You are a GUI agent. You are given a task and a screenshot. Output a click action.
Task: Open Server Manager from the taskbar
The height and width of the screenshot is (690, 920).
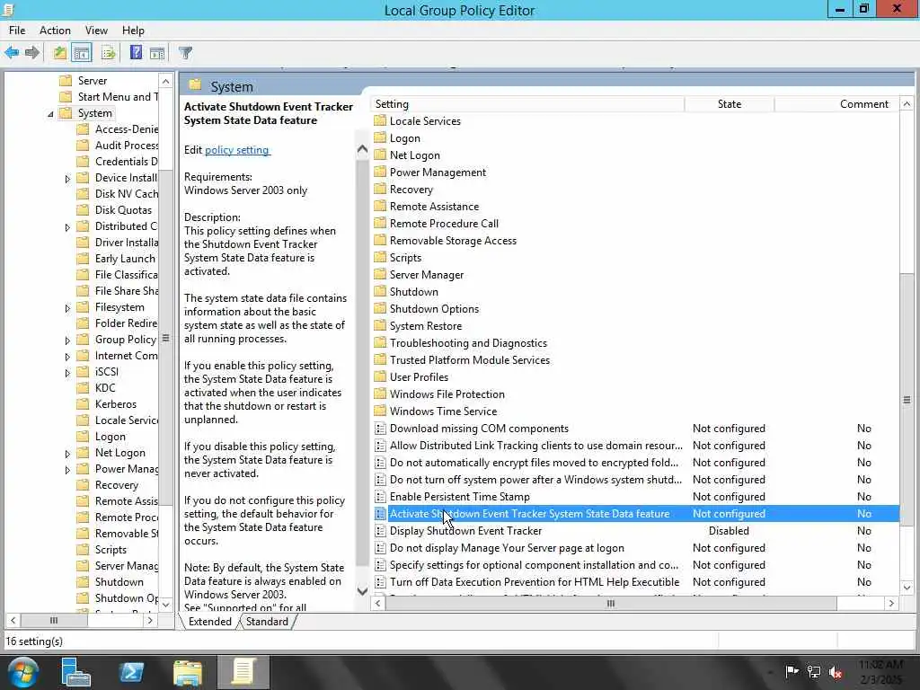coord(75,672)
